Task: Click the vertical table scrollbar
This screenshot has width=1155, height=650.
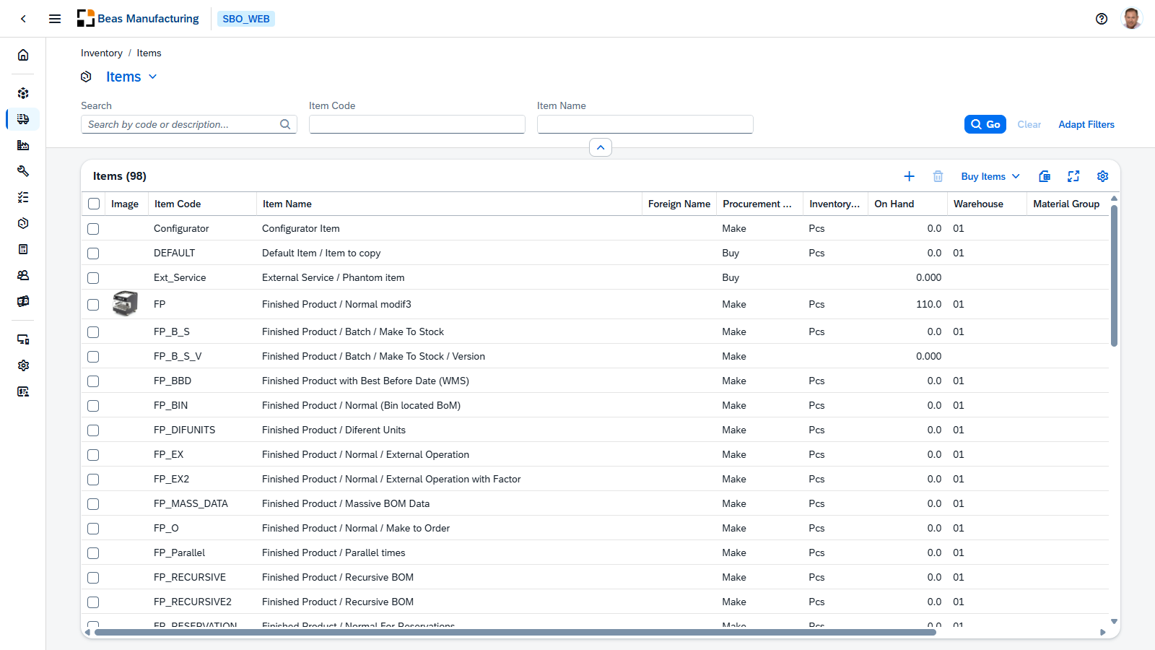Action: [1114, 276]
